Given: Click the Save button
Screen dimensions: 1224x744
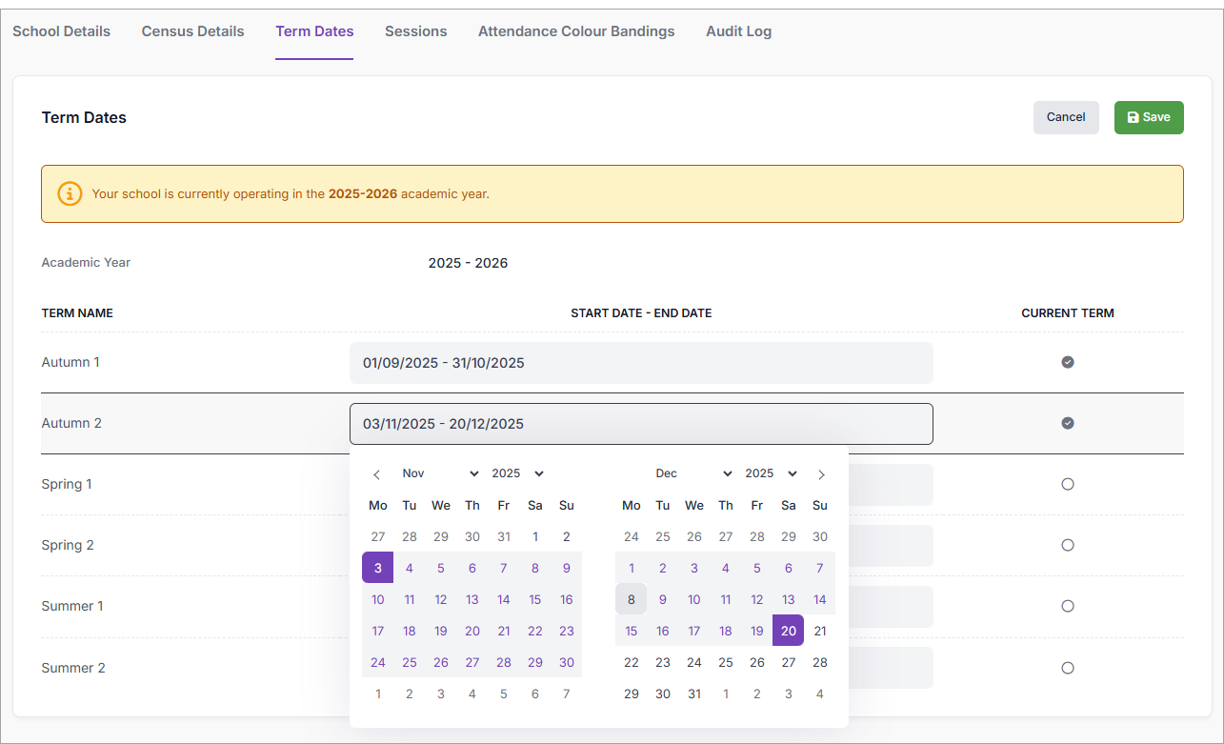Looking at the screenshot, I should click(1148, 117).
